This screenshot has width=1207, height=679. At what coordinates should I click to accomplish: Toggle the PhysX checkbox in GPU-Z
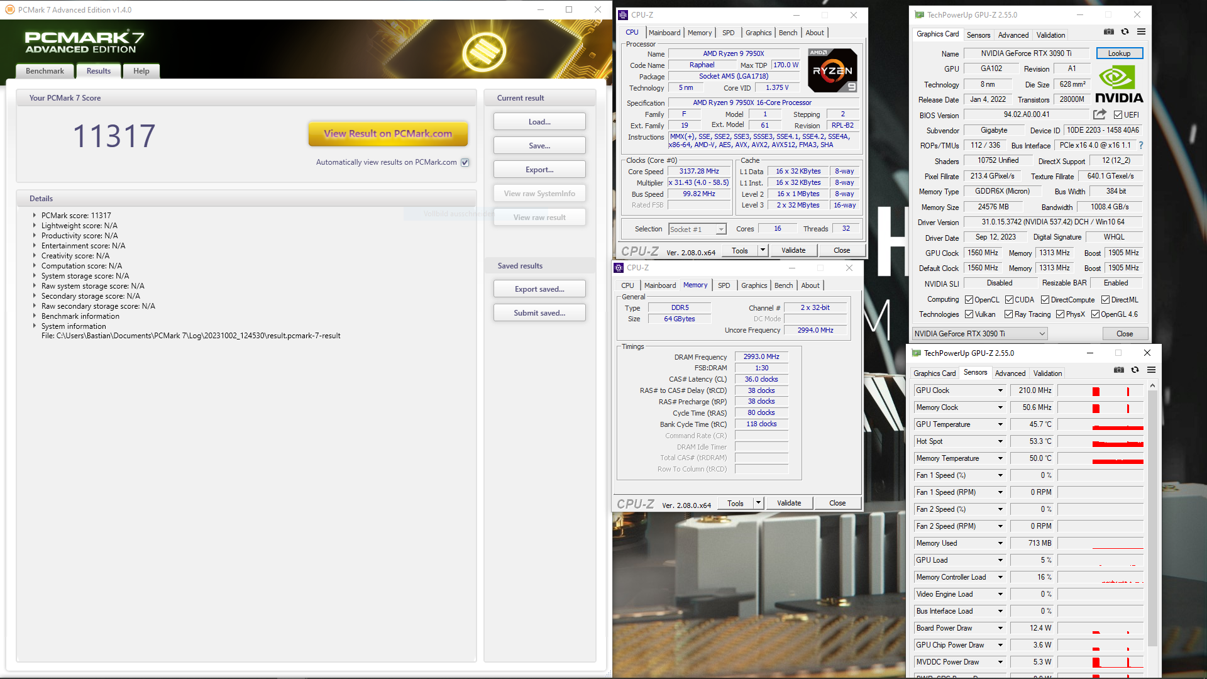(x=1060, y=314)
